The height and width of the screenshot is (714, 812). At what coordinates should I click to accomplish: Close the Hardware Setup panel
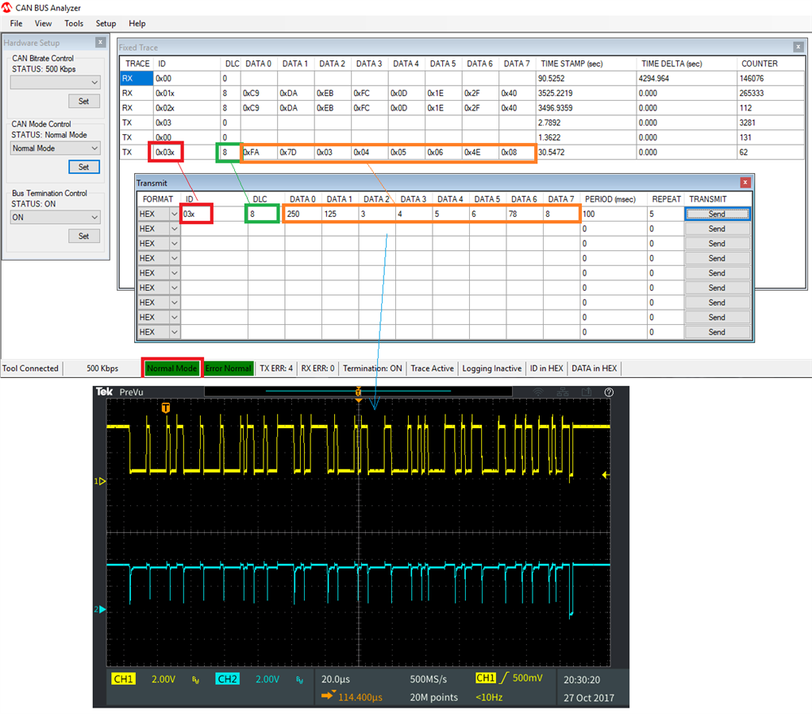click(x=100, y=43)
